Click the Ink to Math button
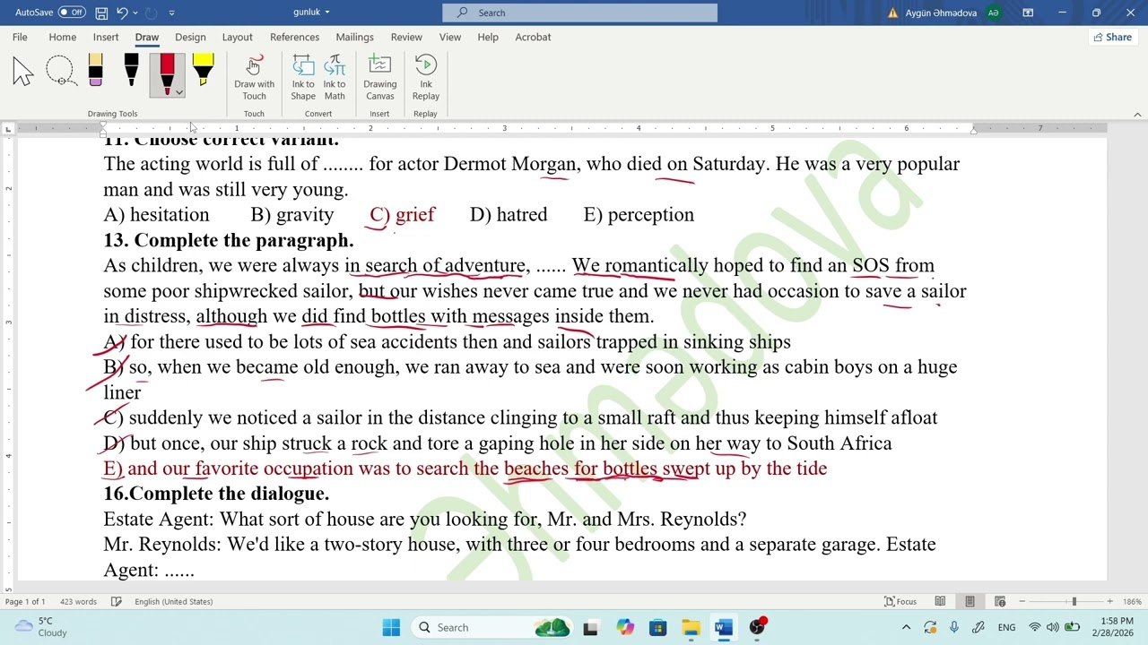Image resolution: width=1148 pixels, height=645 pixels. coord(335,78)
